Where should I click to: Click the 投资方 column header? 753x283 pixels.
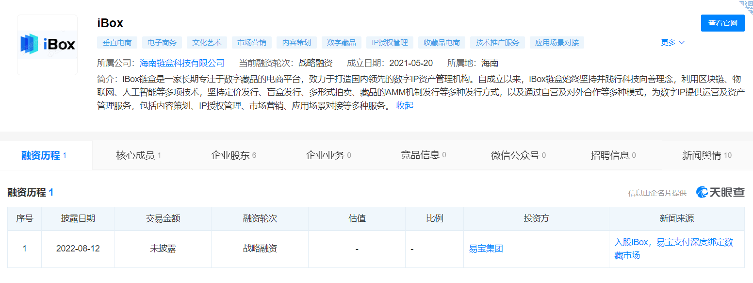(x=537, y=218)
